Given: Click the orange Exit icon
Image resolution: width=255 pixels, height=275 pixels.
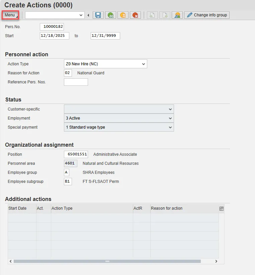Looking at the screenshot, I should (x=123, y=15).
